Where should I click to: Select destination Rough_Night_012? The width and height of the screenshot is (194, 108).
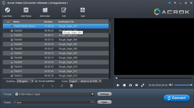68,76
